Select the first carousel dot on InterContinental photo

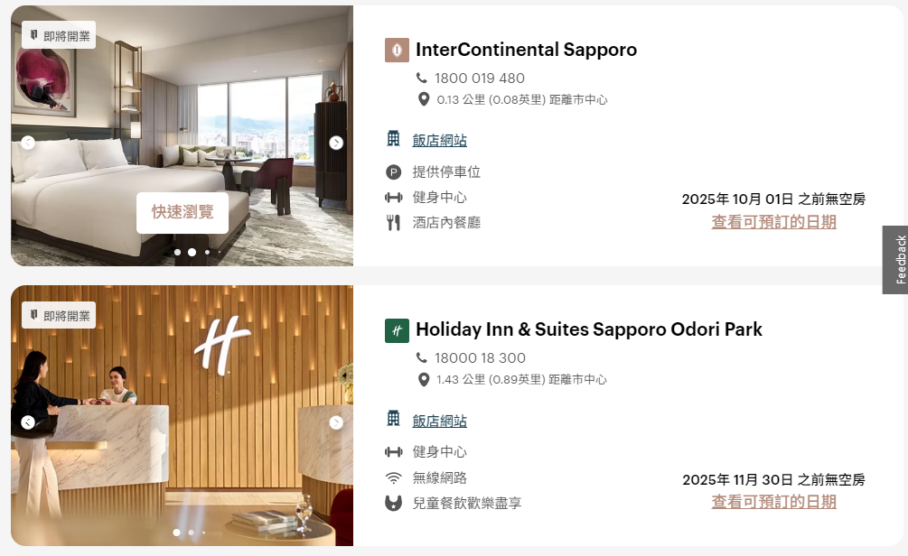click(177, 252)
